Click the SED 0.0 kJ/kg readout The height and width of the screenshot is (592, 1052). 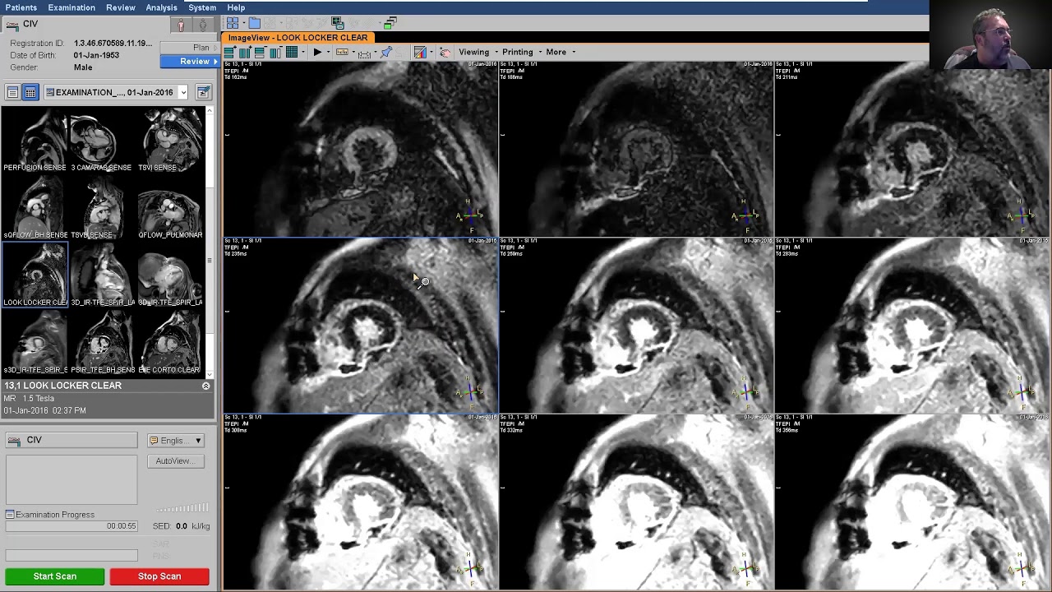181,526
